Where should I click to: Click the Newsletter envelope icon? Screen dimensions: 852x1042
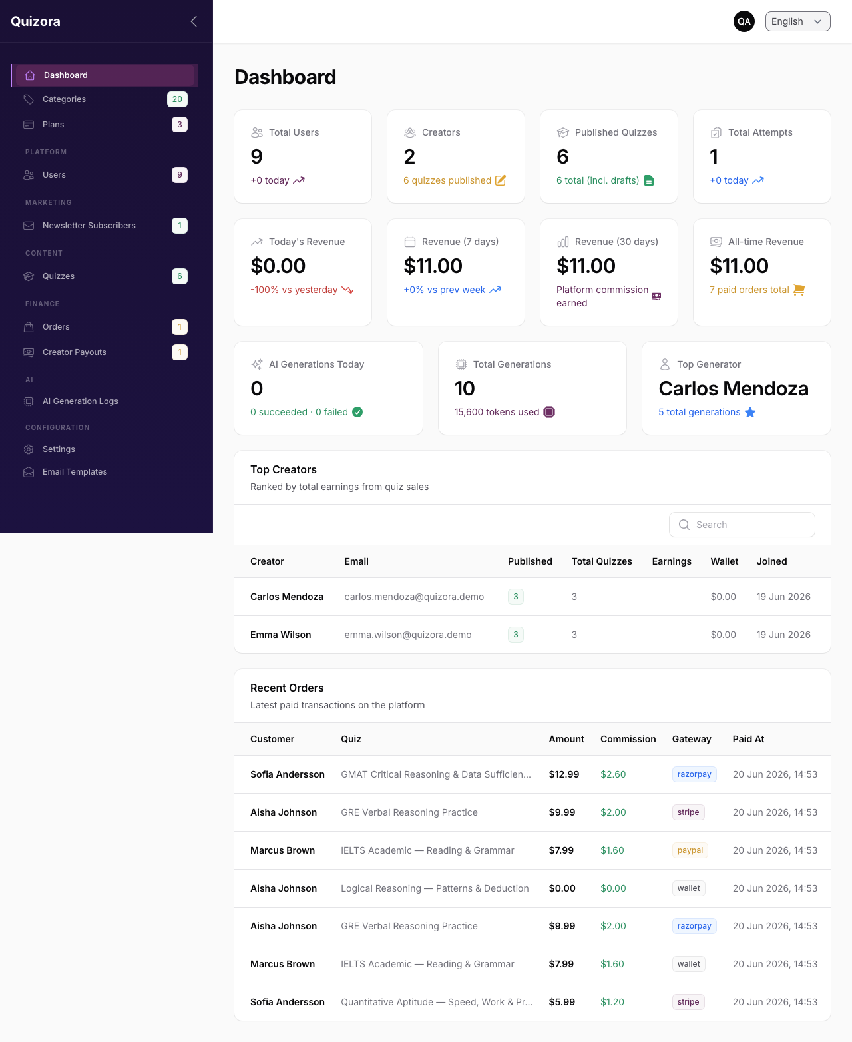[x=29, y=226]
